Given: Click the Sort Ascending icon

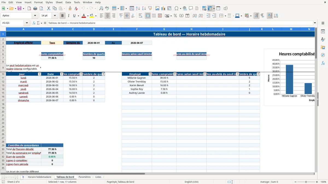Looking at the screenshot, I should click(138, 8).
